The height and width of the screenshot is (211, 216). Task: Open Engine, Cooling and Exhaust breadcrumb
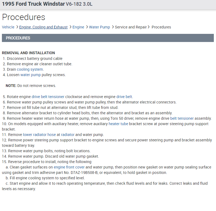coord(43,27)
